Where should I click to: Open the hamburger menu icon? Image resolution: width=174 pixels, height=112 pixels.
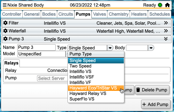coord(5,5)
